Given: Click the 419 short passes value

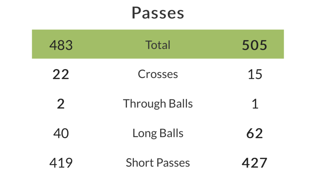Looking at the screenshot, I should coord(61,163).
